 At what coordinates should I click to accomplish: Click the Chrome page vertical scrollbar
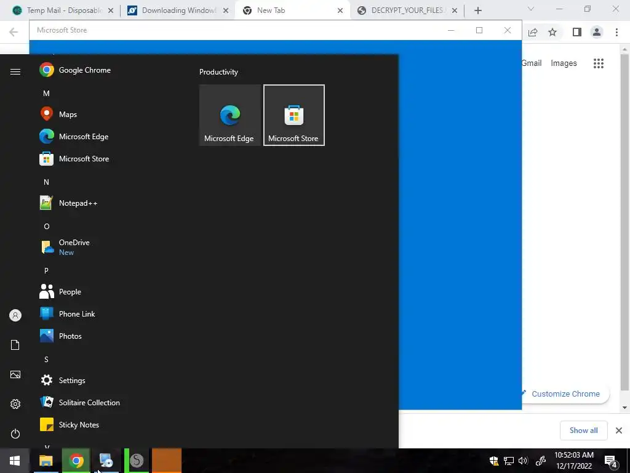tap(624, 221)
